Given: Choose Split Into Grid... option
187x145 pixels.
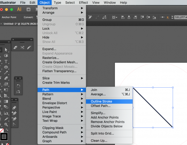Looking at the screenshot, I should pyautogui.click(x=109, y=133).
